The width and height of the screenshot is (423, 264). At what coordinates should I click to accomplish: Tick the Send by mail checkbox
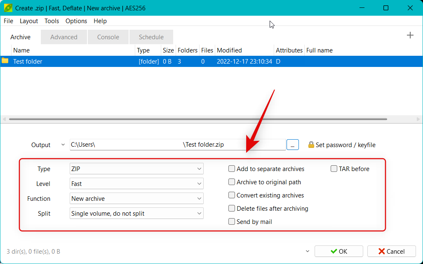[232, 222]
